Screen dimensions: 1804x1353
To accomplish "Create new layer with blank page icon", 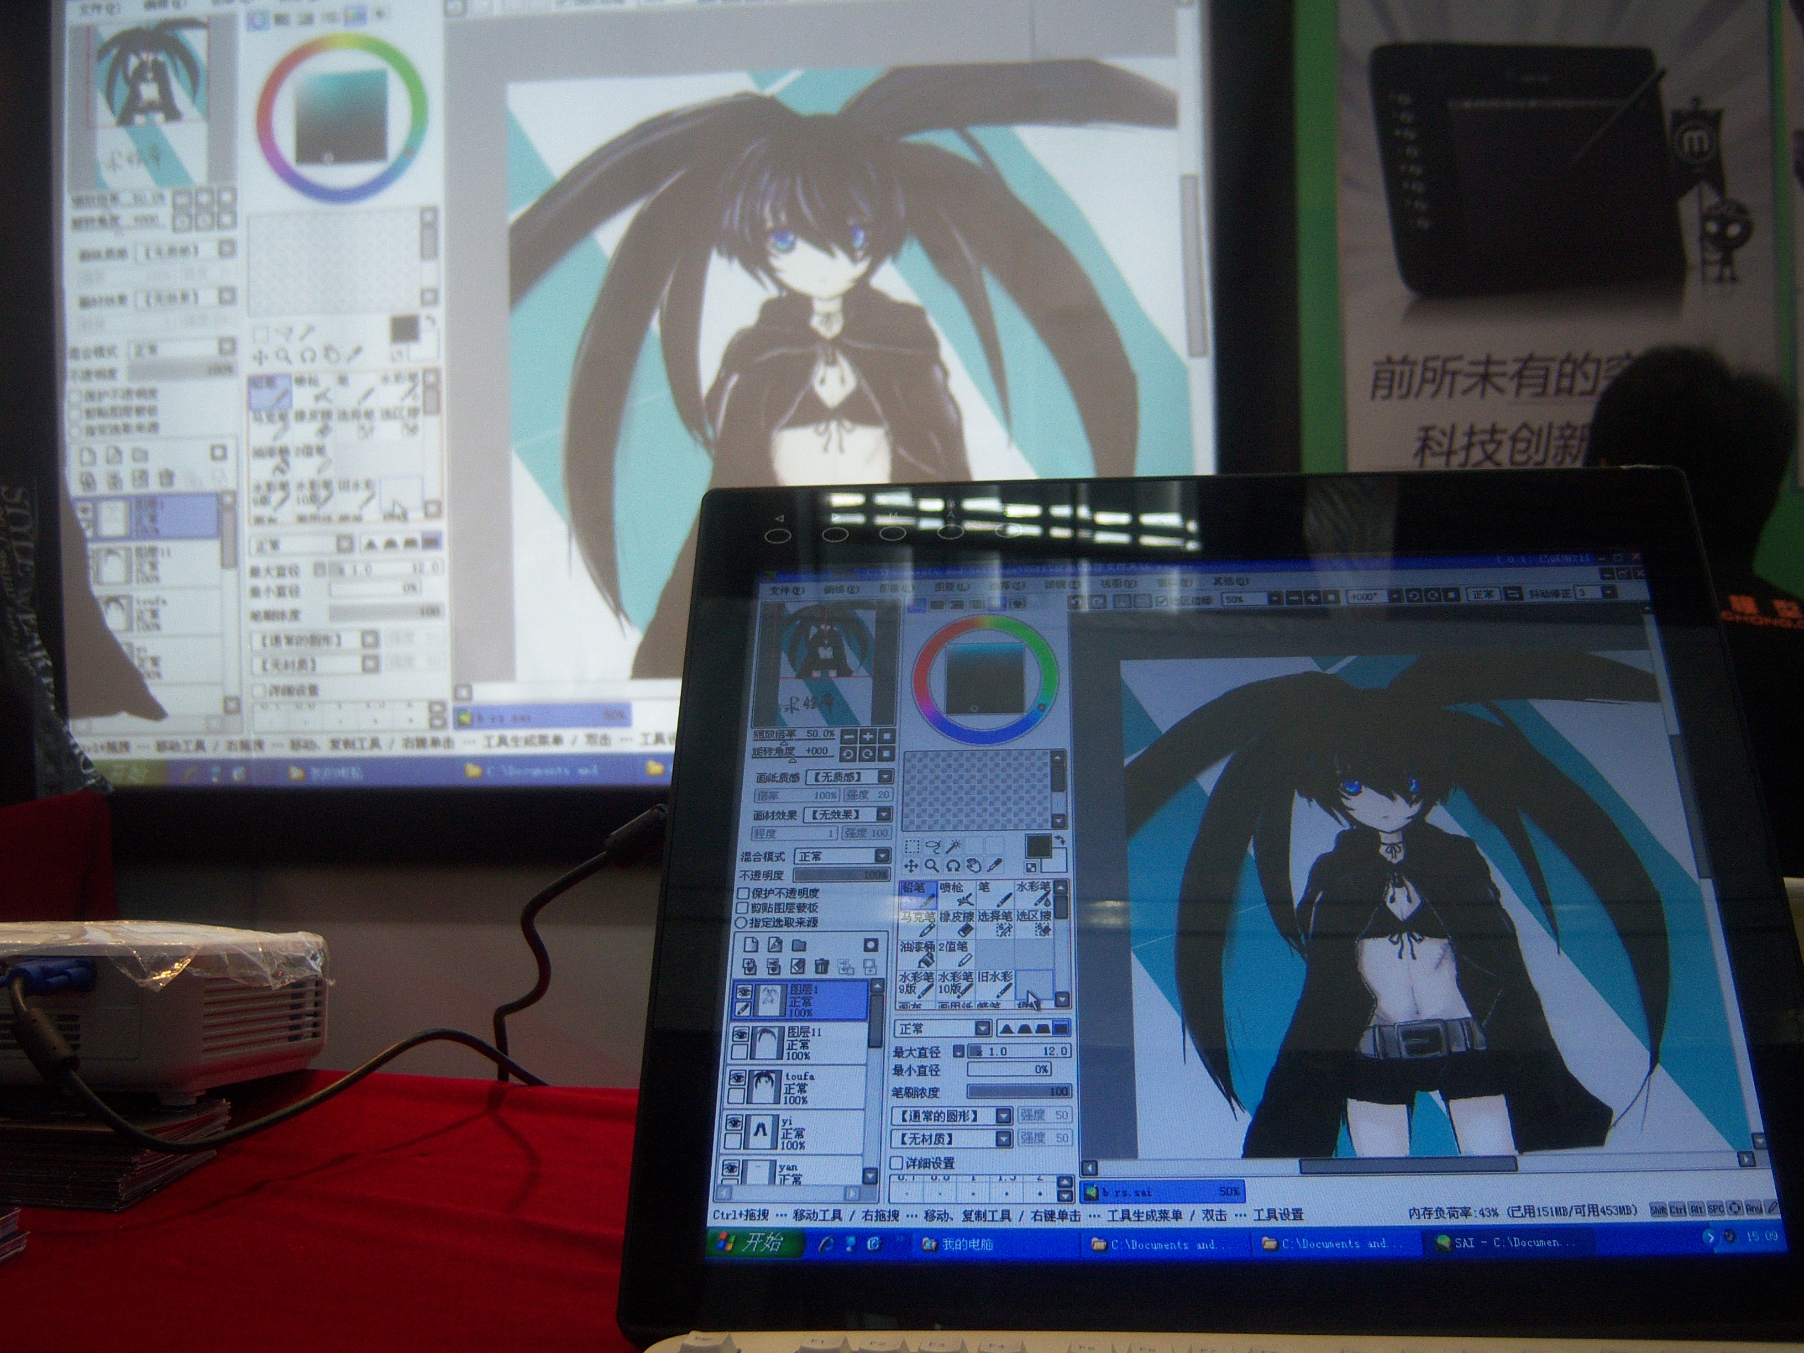I will click(751, 945).
